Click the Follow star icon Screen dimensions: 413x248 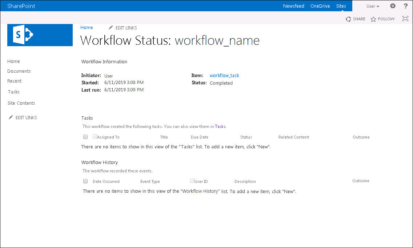tap(373, 19)
